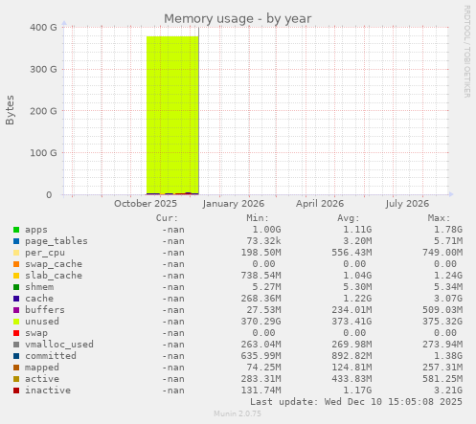This screenshot has height=424, width=476.
Task: Click the active min value 283.31M
Action: click(261, 379)
